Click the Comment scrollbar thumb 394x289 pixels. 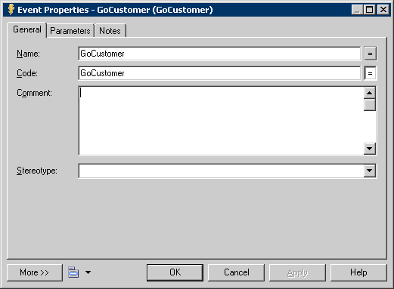370,105
